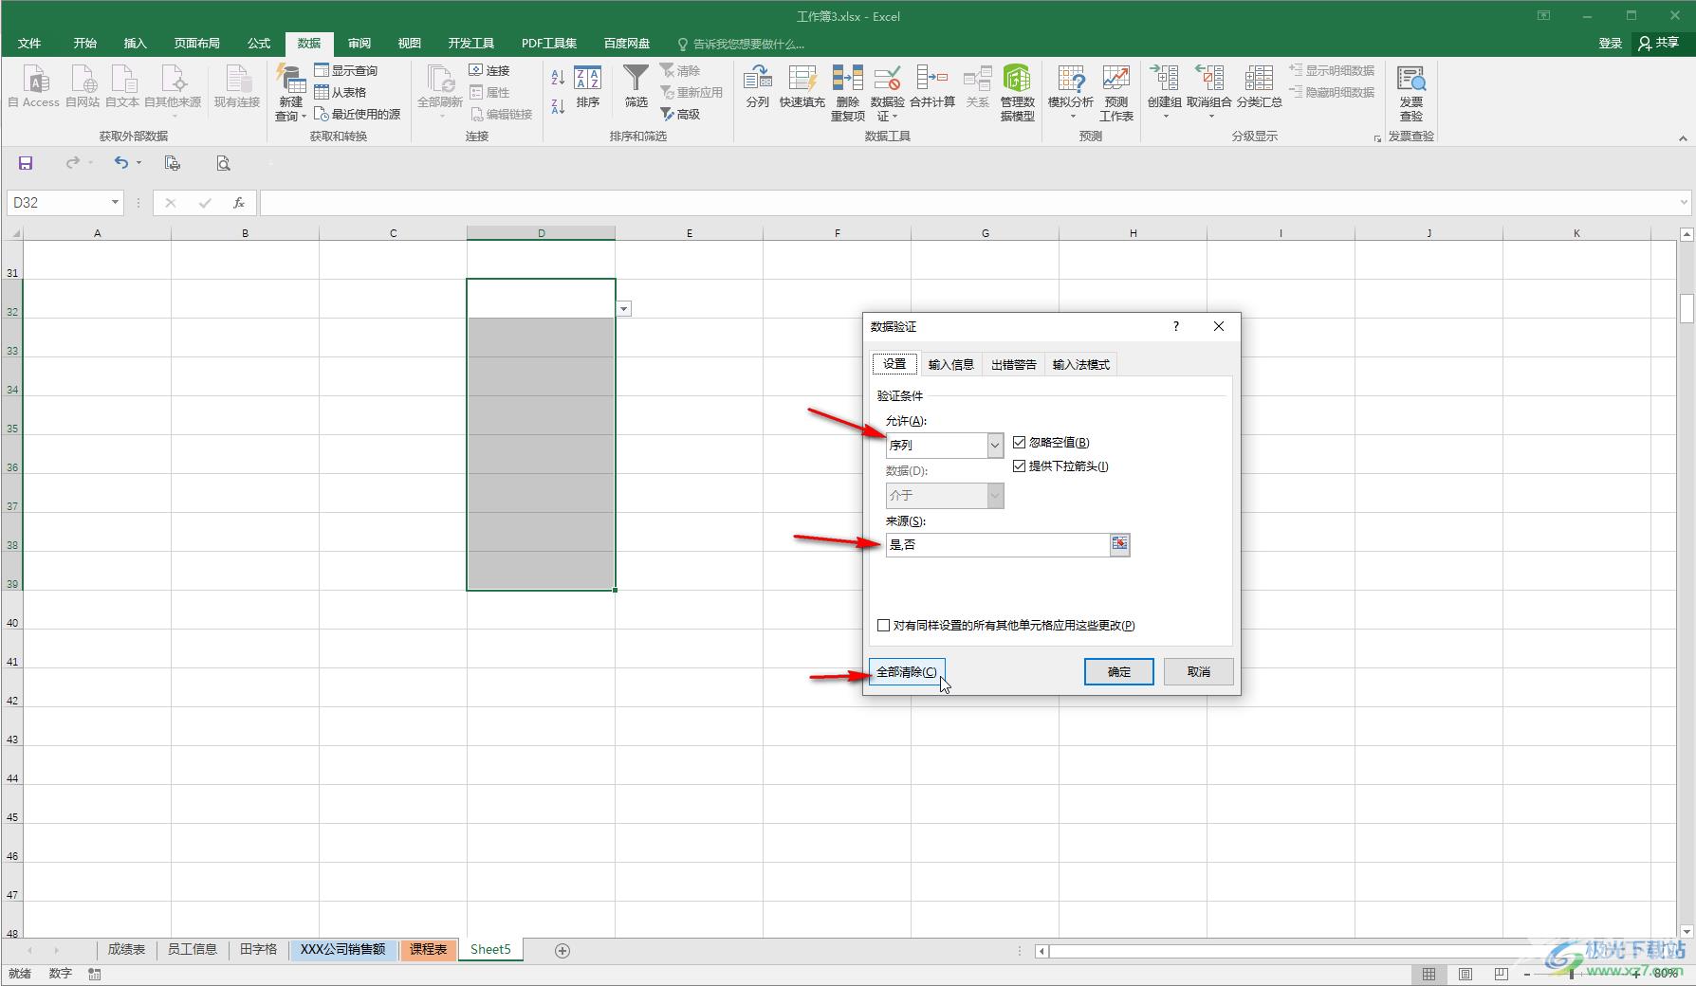Switch to 输入信息 tab in dialog
This screenshot has width=1696, height=986.
coord(950,364)
